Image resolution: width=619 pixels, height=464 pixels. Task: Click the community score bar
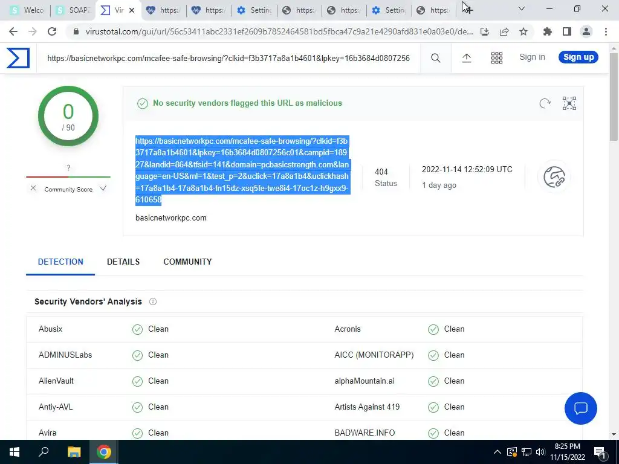68,177
